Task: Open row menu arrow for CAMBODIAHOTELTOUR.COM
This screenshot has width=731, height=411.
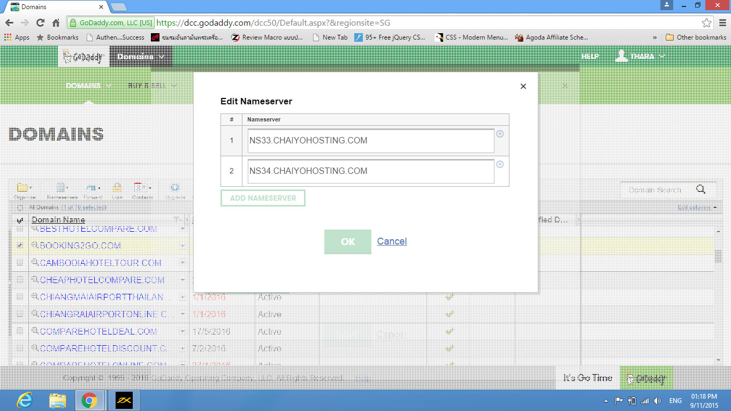Action: (x=182, y=263)
